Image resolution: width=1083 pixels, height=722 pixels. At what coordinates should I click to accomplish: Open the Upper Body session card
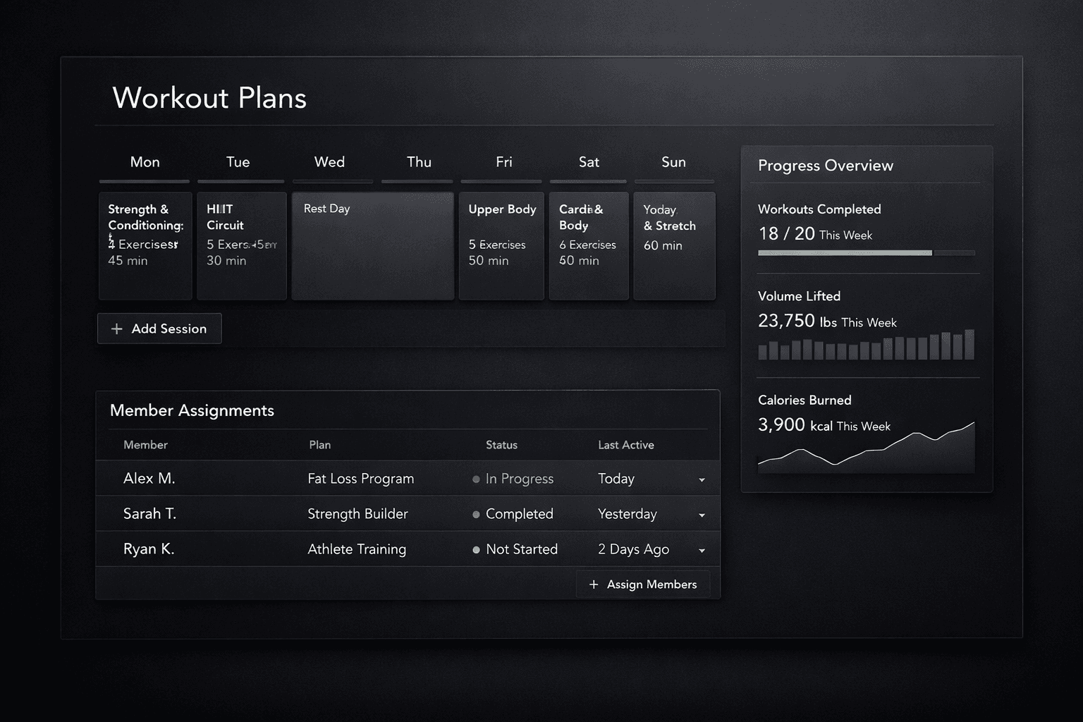[x=501, y=245]
